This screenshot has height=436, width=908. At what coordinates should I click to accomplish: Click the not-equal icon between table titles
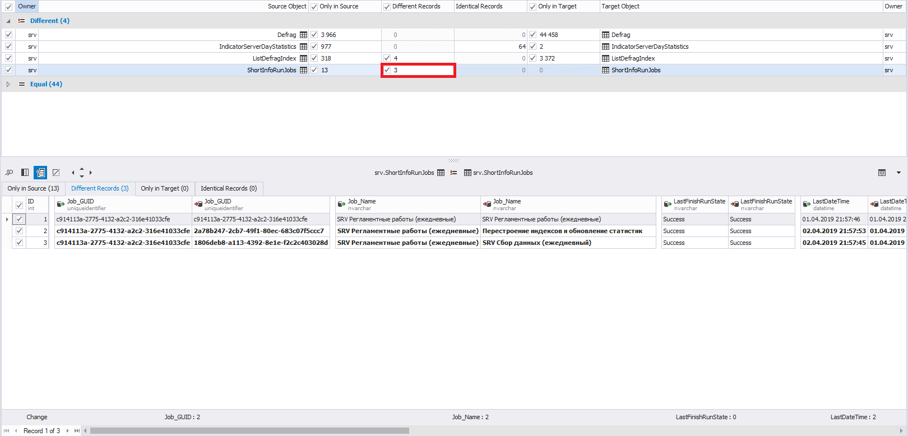click(x=453, y=173)
